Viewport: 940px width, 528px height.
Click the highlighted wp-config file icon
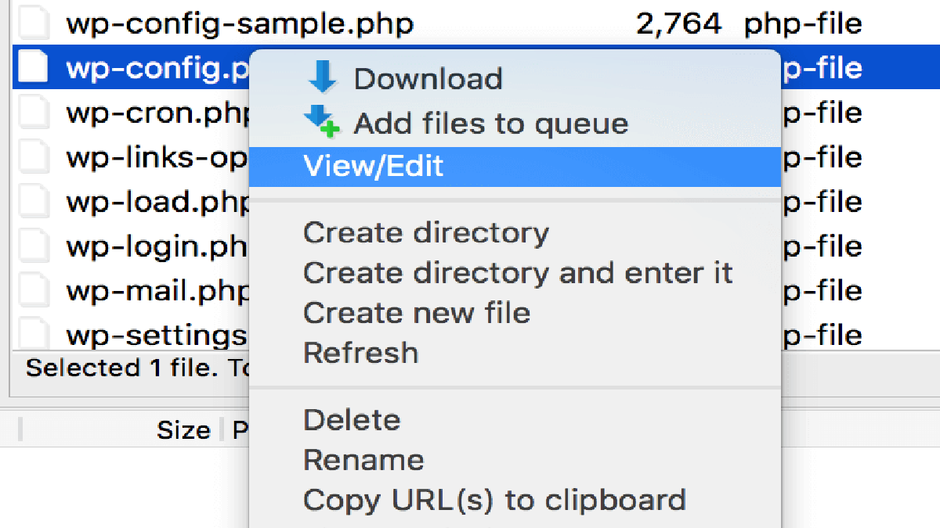tap(34, 68)
